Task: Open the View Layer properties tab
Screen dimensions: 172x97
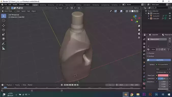Action: [144, 51]
